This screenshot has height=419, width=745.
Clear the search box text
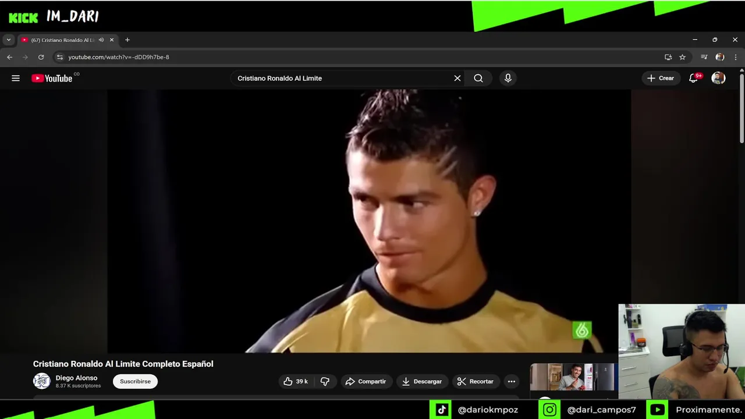coord(457,78)
